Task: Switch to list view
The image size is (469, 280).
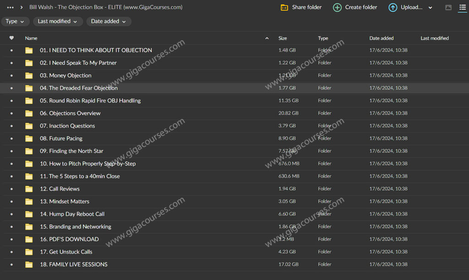Action: point(462,8)
